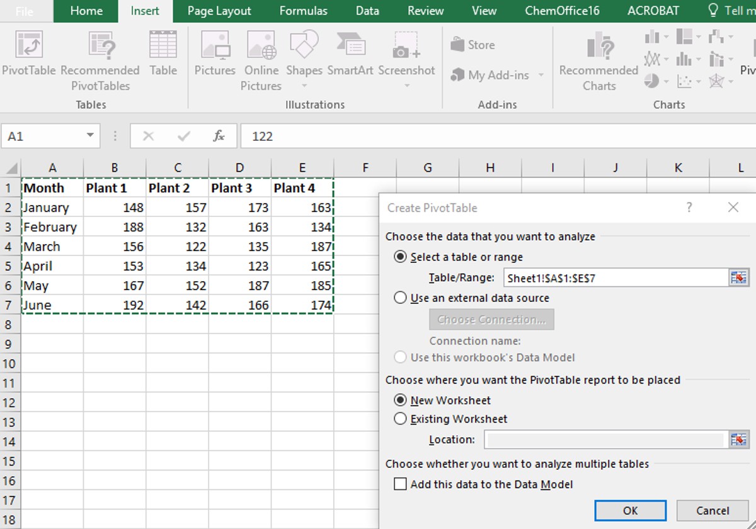Expand the waterfall chart dropdown arrow

(x=730, y=37)
